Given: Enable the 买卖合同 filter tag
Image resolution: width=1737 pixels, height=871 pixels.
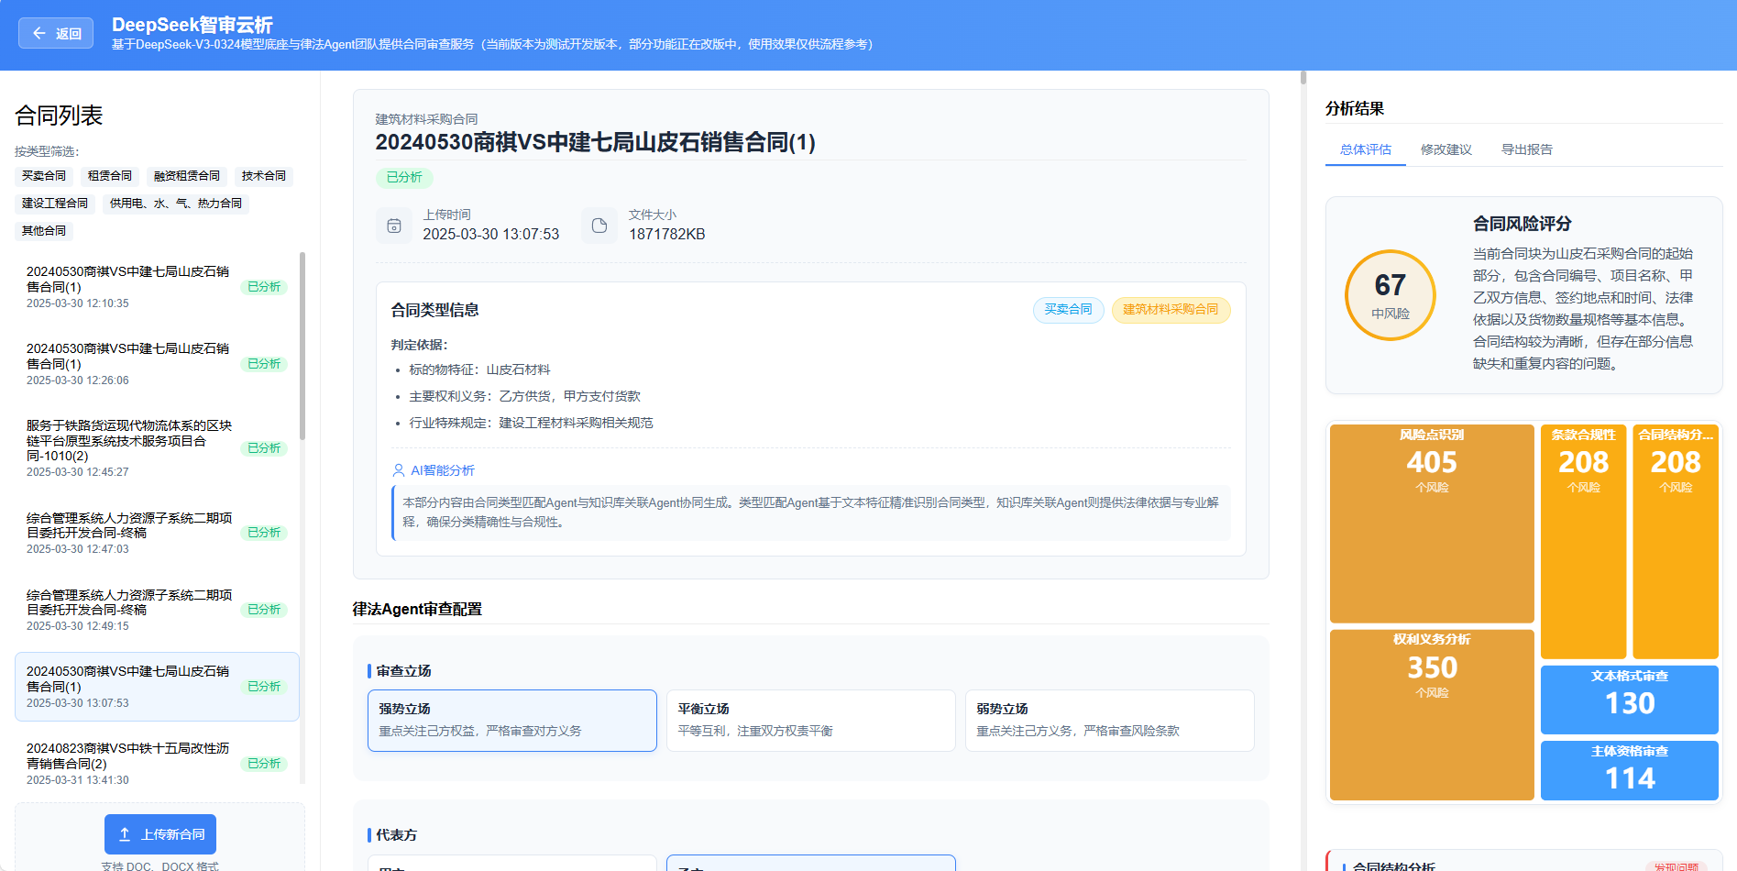Looking at the screenshot, I should click(x=42, y=175).
